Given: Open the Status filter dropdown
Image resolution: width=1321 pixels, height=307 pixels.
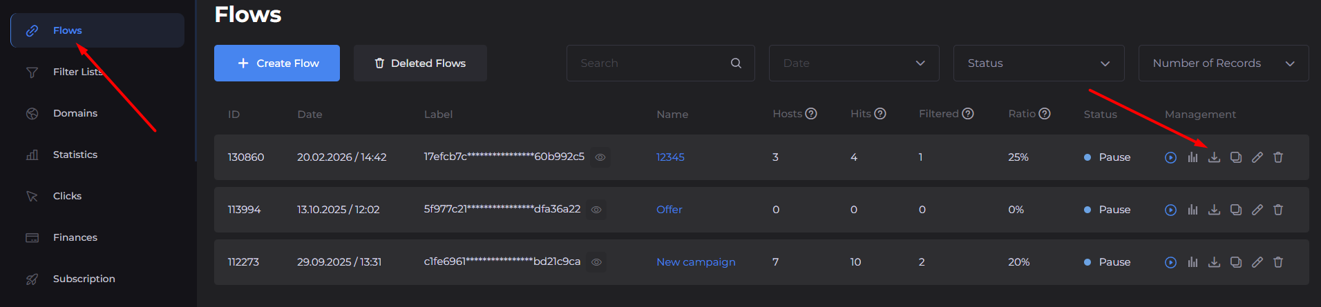Looking at the screenshot, I should point(1038,63).
